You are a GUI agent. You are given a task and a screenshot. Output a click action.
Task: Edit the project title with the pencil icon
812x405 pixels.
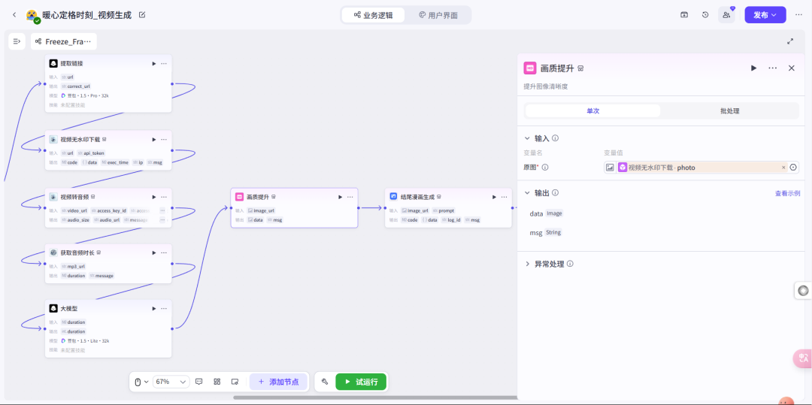point(142,15)
